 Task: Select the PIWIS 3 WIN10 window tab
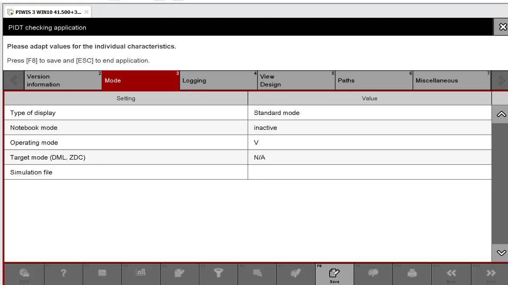[48, 12]
